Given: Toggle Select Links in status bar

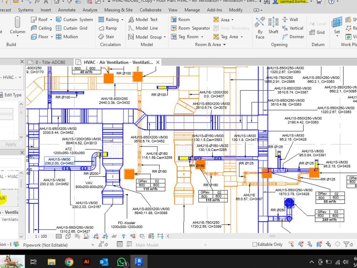Looking at the screenshot, I should point(291,244).
